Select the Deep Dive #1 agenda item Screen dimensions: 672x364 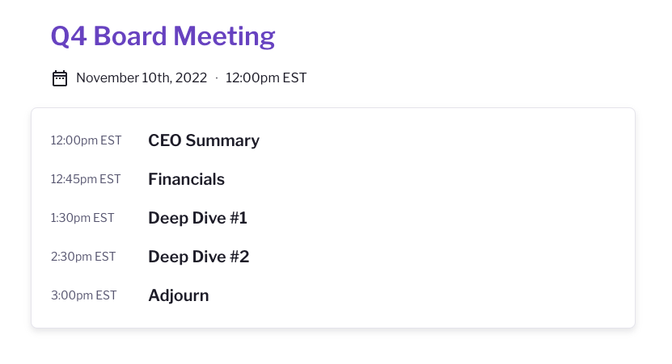coord(197,218)
